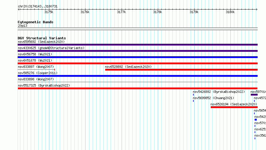Click the 3177k ruler position label
Image resolution: width=266 pixels, height=150 pixels.
[x=121, y=12]
